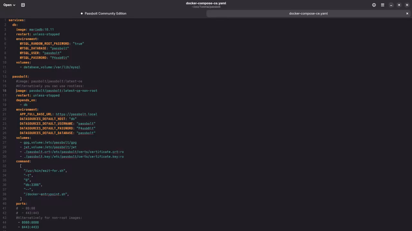Click the MYSQL_PASSWORD value "P4ssb0lt"
The width and height of the screenshot is (412, 231).
[x=60, y=58]
